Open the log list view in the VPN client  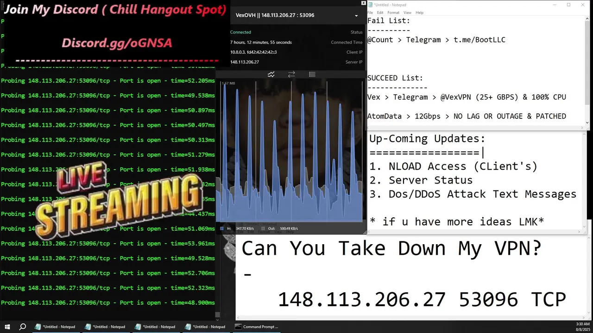point(312,74)
